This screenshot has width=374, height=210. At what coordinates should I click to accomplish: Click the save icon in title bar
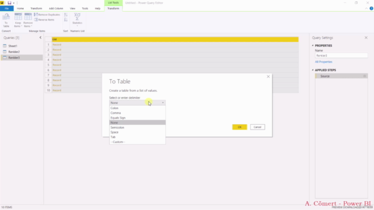(9, 3)
